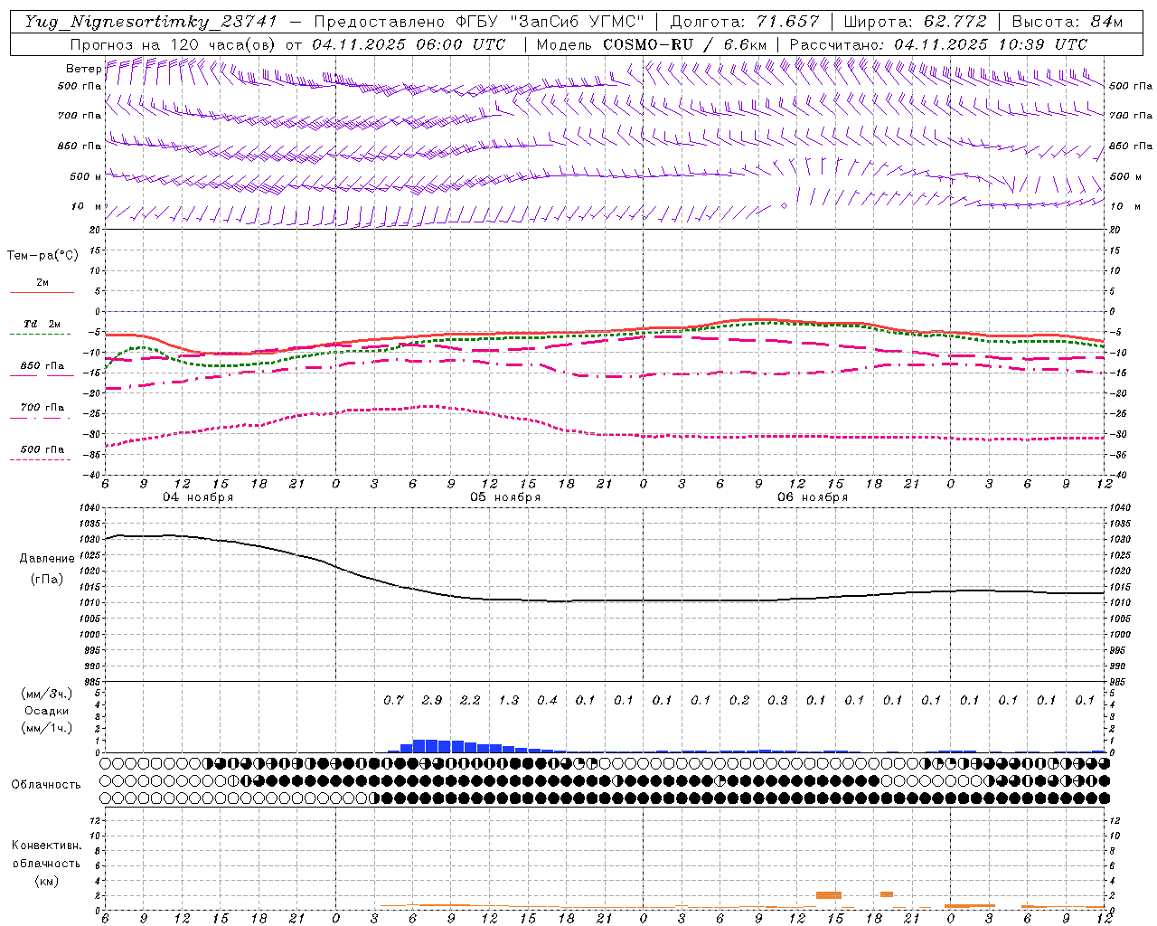Click the 'Конвективн.' convective cloud label
This screenshot has width=1157, height=926.
tap(46, 846)
